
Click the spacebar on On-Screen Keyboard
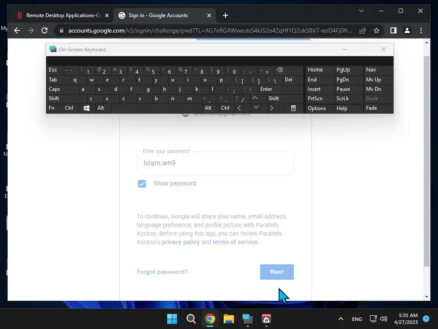[x=157, y=108]
